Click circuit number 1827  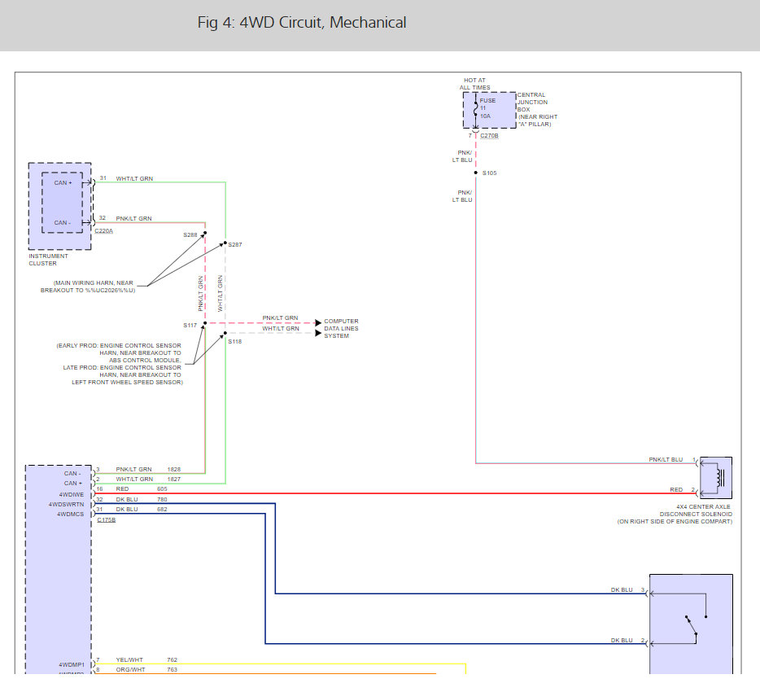pos(174,480)
